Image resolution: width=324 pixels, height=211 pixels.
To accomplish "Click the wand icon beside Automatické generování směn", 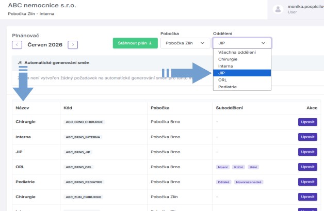I will pos(20,62).
